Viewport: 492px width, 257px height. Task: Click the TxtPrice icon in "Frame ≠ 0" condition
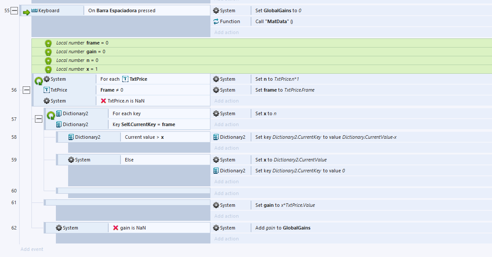47,90
